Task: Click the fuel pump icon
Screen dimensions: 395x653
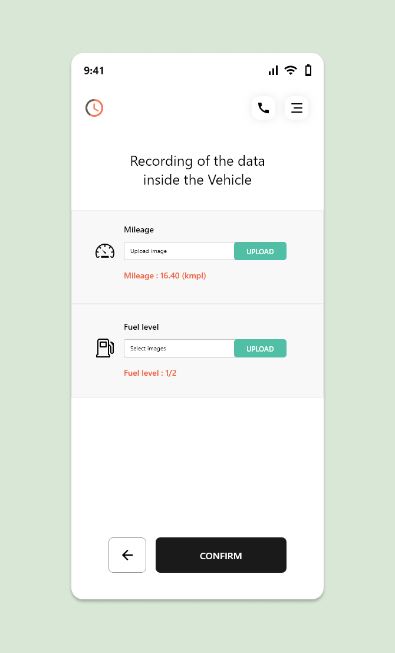Action: pos(104,348)
